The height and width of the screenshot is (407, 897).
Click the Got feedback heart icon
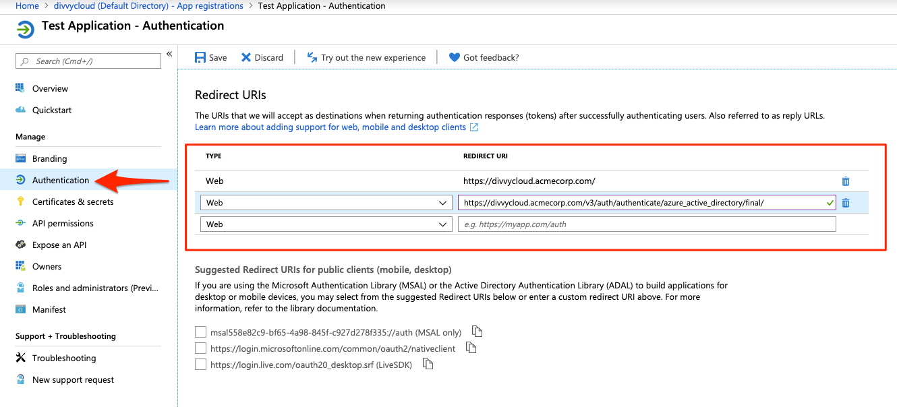click(x=455, y=57)
